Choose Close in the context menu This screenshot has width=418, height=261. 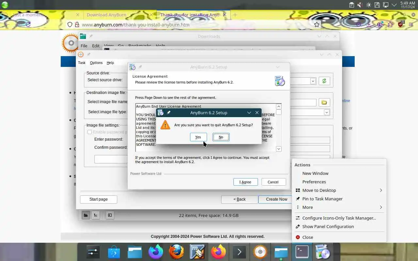(x=339, y=237)
